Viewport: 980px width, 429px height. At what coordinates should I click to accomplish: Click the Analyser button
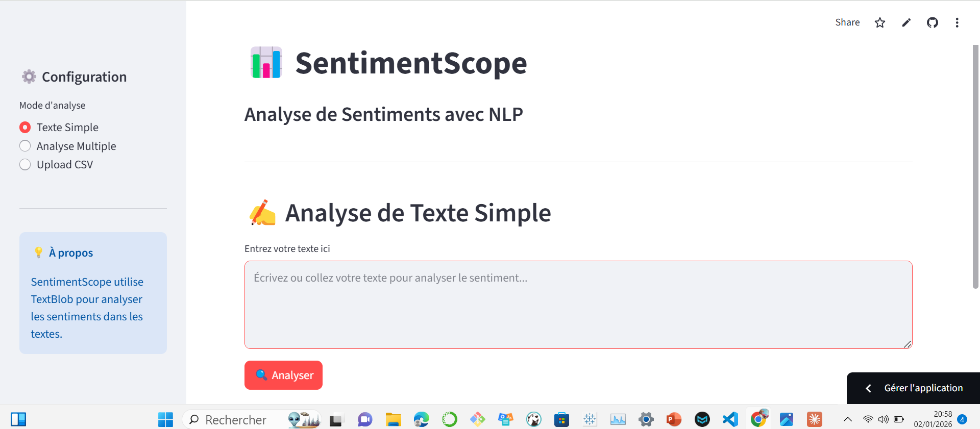point(283,375)
